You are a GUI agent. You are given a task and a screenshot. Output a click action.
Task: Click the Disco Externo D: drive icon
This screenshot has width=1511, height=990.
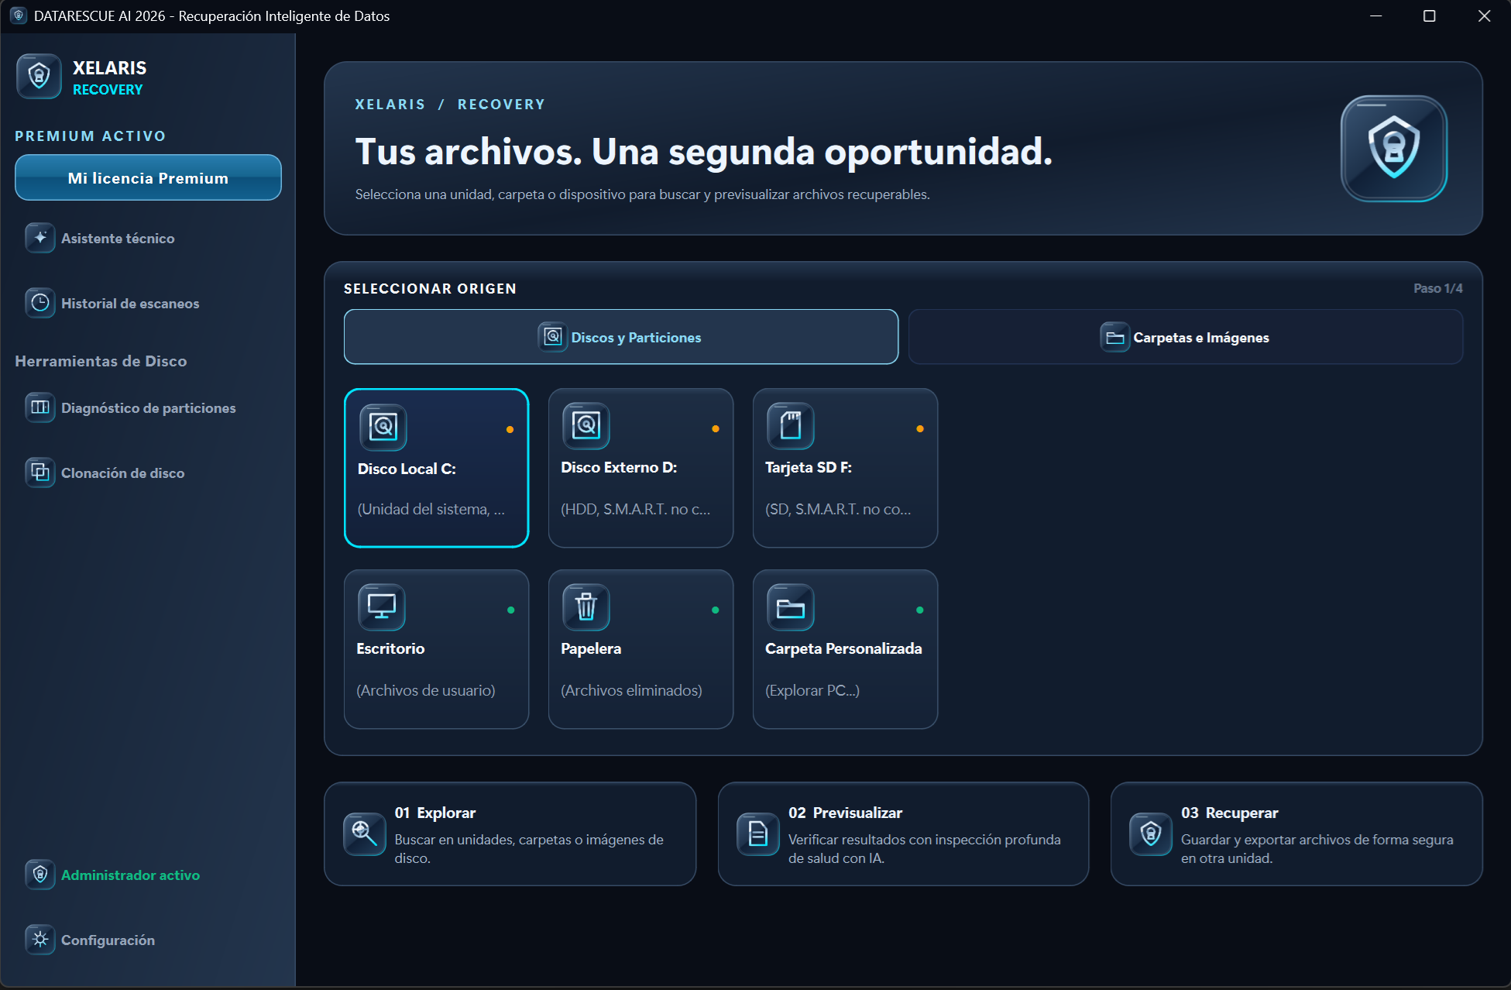586,425
